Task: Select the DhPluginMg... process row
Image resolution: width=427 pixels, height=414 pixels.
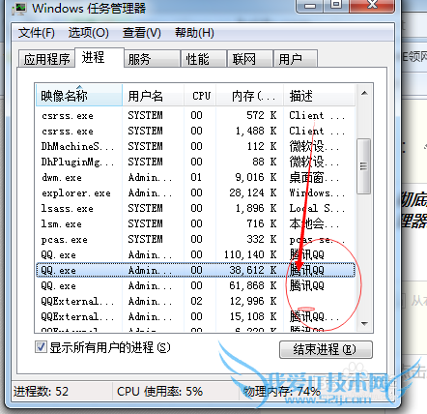Action: (x=195, y=162)
